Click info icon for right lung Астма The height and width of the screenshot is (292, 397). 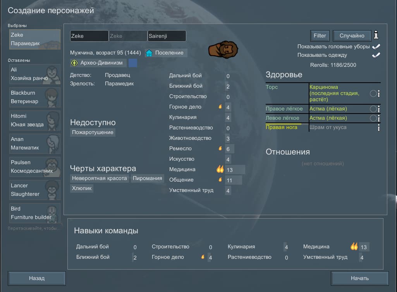pos(379,109)
